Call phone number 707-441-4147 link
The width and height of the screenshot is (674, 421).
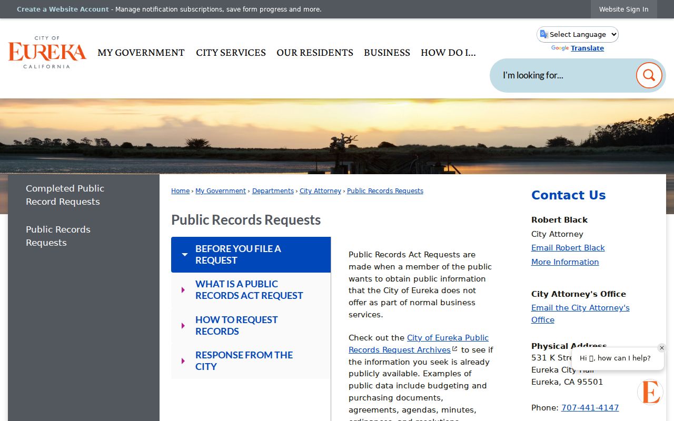590,408
